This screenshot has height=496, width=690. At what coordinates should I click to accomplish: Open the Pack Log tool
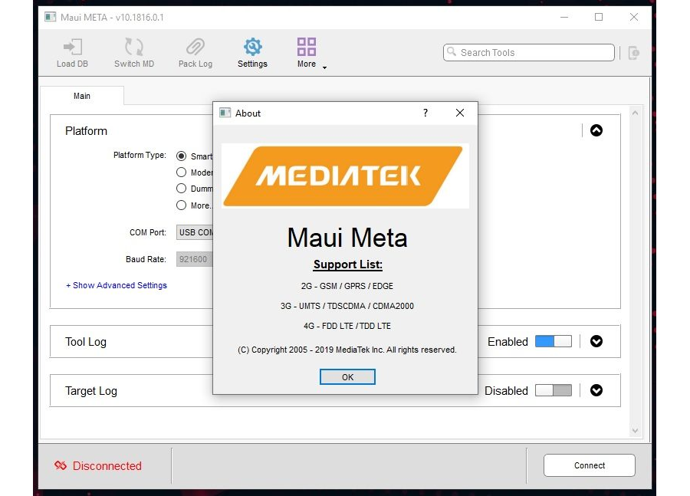click(195, 48)
